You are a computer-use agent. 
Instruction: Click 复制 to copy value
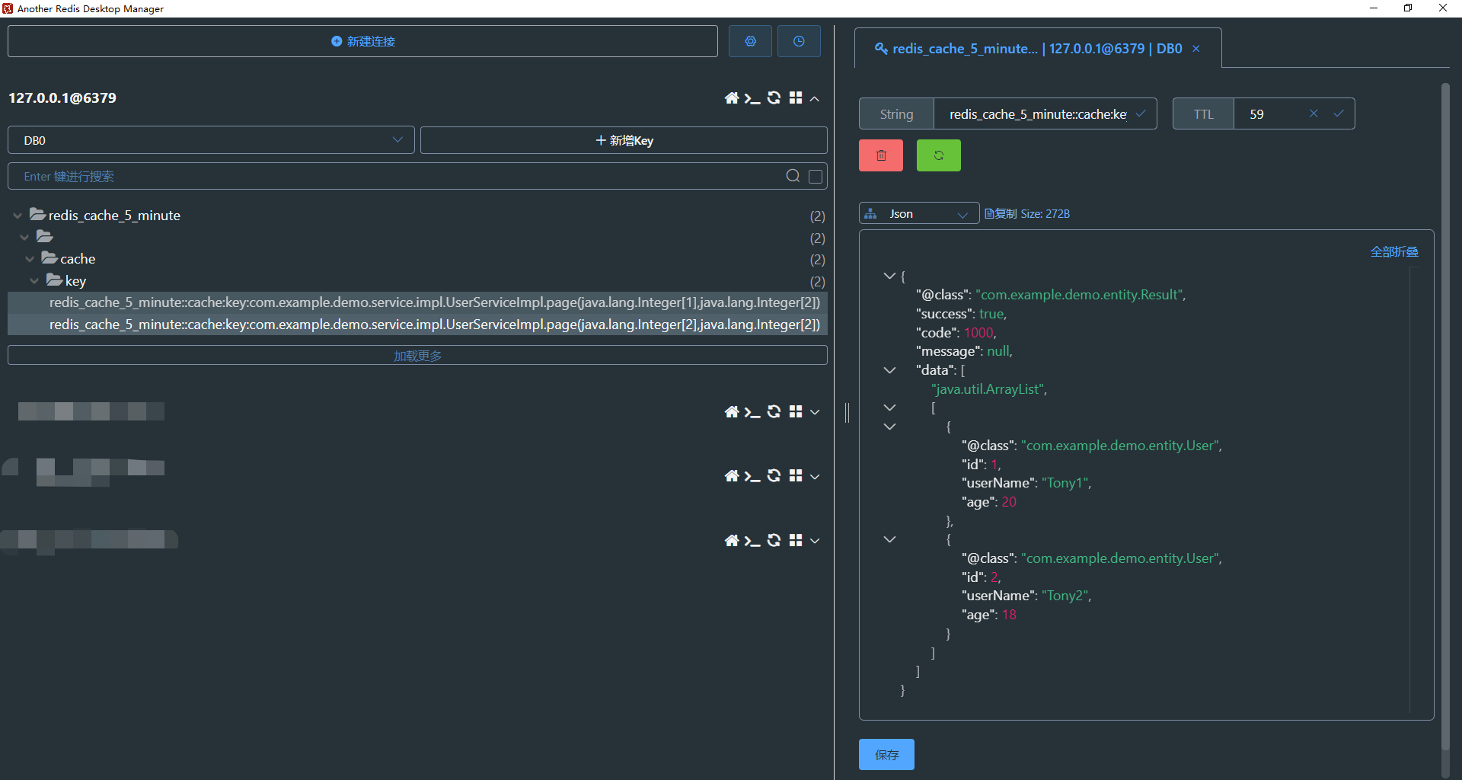pyautogui.click(x=1001, y=214)
